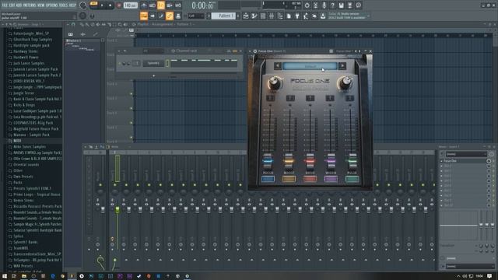Click the blue FOCUS band button
This screenshot has height=280, width=498.
268,180
